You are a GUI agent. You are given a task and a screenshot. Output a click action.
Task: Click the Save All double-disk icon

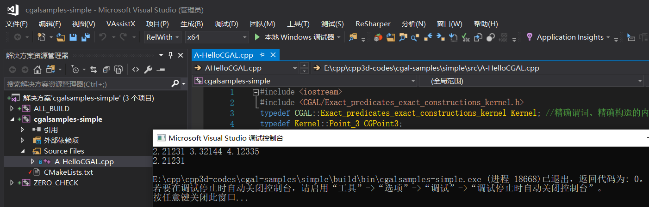click(x=86, y=37)
